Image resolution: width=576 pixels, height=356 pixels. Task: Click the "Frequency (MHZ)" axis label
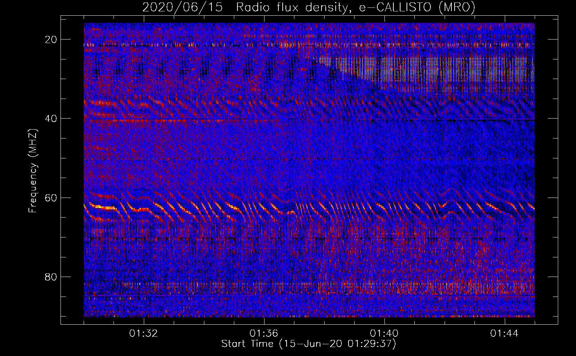point(33,171)
